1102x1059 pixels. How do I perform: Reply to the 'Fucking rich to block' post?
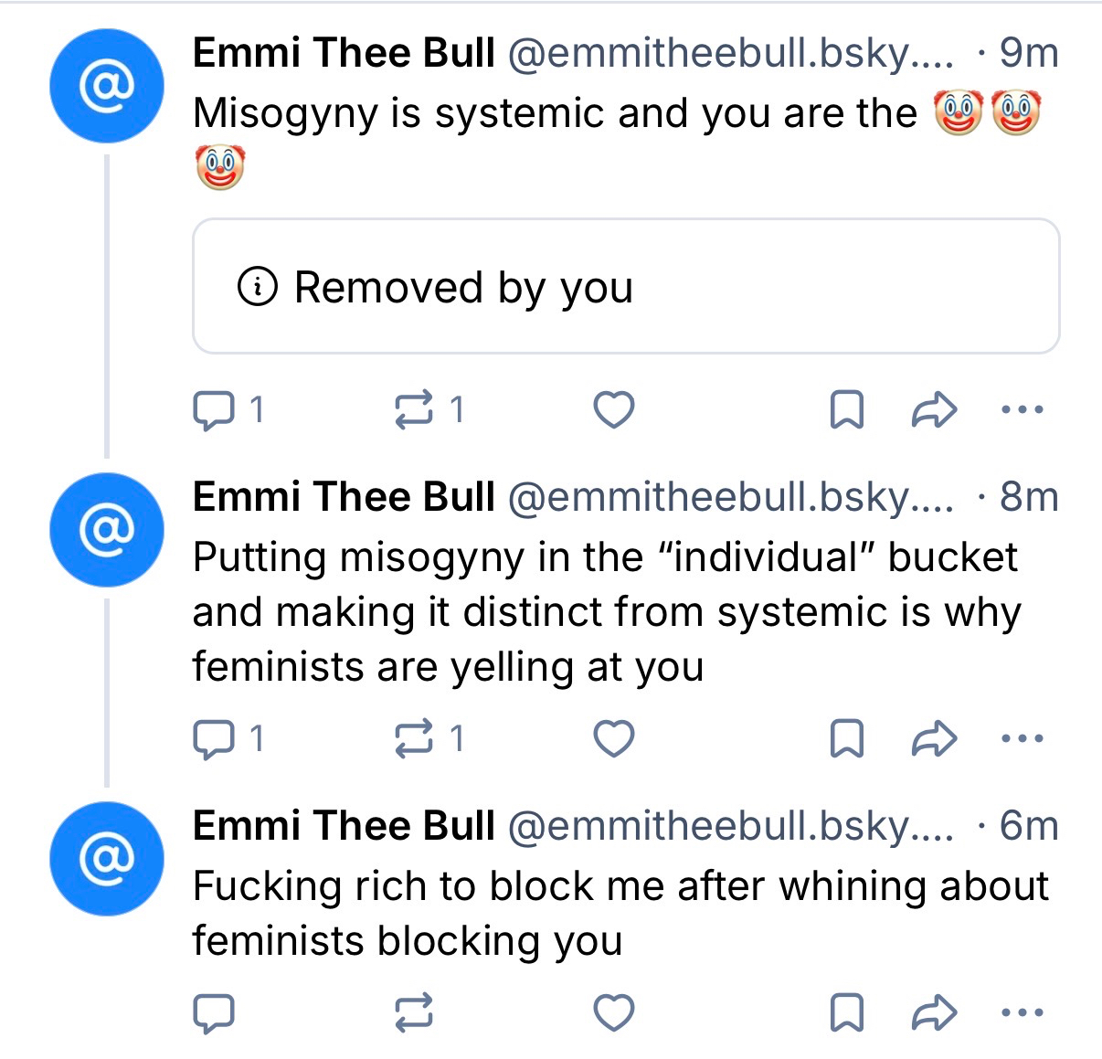click(x=215, y=1013)
